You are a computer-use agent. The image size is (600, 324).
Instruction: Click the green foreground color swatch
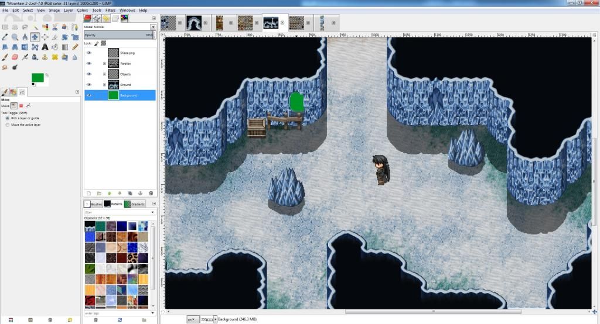[39, 78]
